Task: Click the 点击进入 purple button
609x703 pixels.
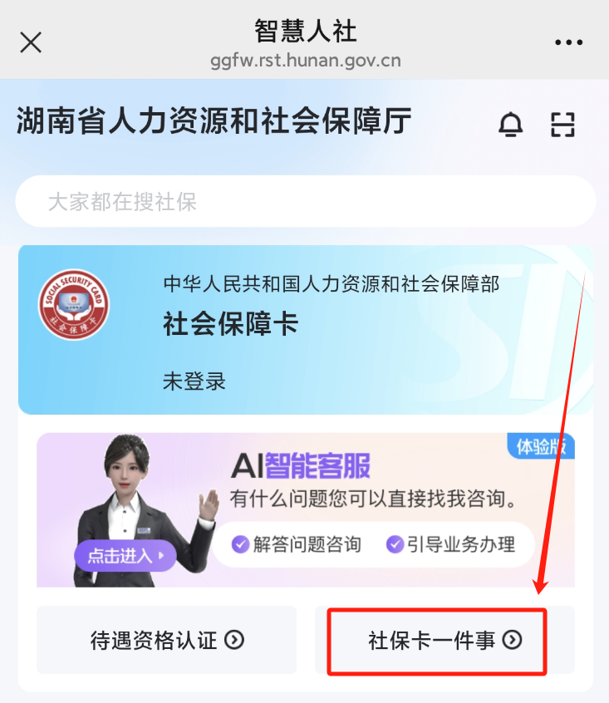Action: pyautogui.click(x=125, y=556)
